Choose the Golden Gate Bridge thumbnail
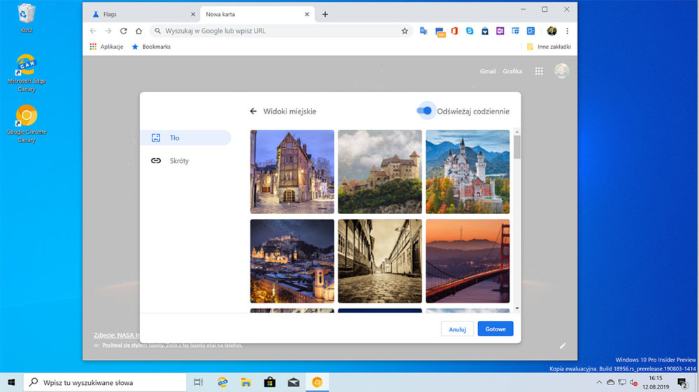The width and height of the screenshot is (699, 392). (467, 261)
